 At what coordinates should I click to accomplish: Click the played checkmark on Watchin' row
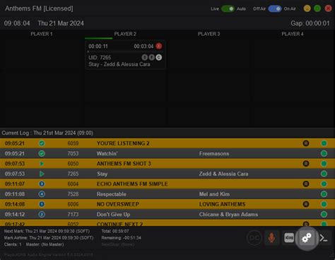pos(42,153)
